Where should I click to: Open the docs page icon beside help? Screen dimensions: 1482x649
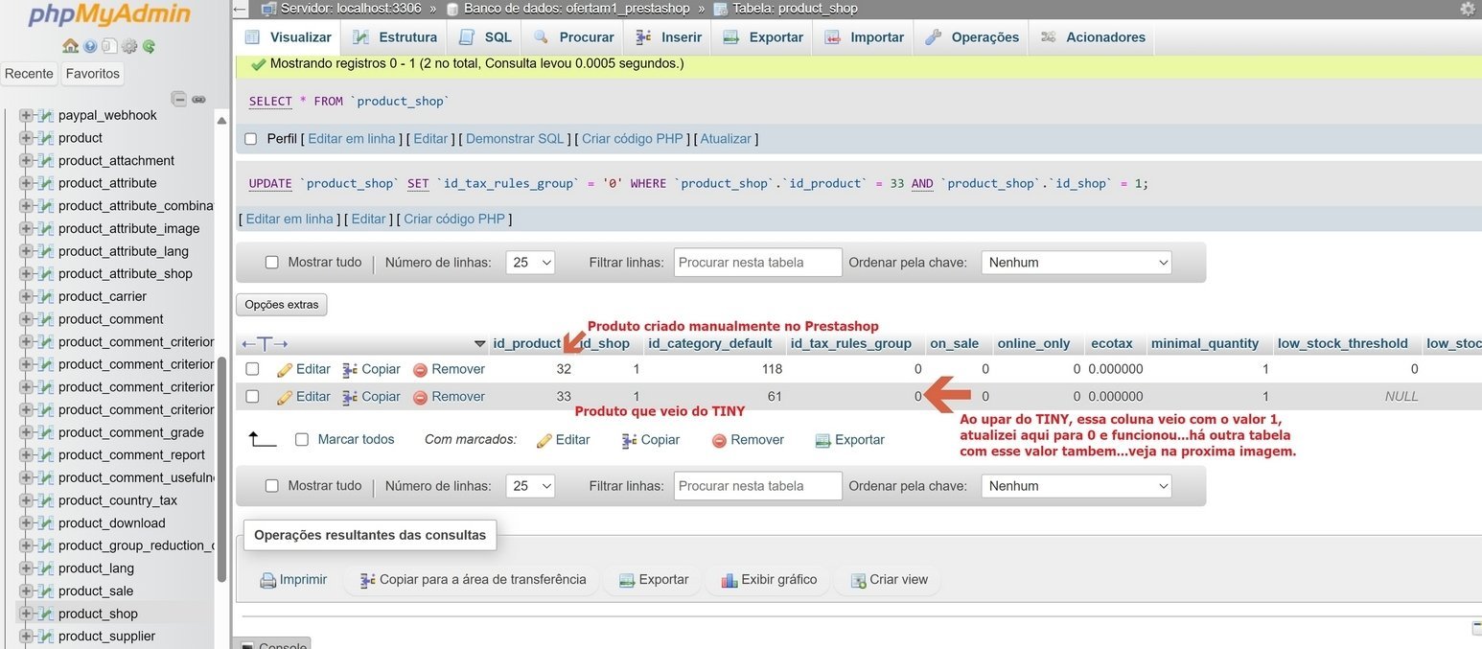(x=109, y=46)
